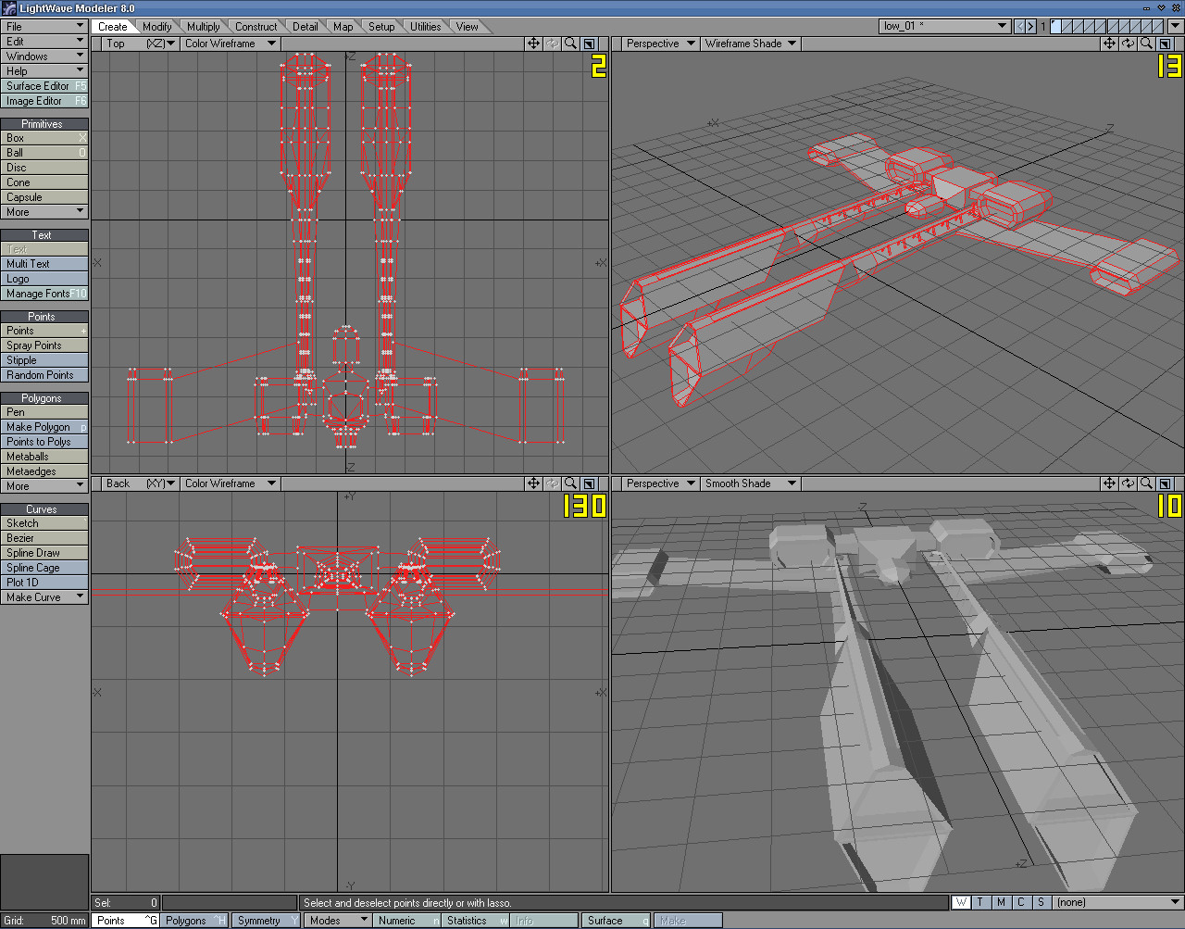The width and height of the screenshot is (1185, 929).
Task: Switch to the Map tab
Action: click(x=343, y=27)
